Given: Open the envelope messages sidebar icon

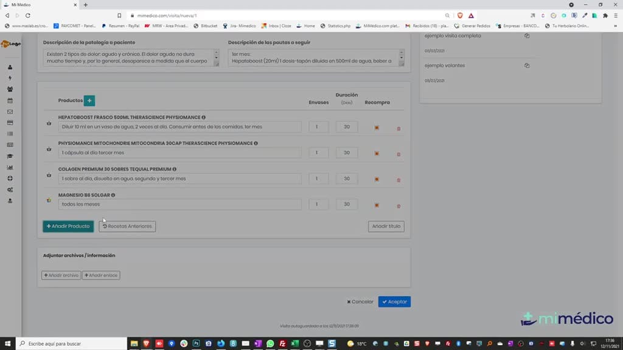Looking at the screenshot, I should (x=10, y=112).
